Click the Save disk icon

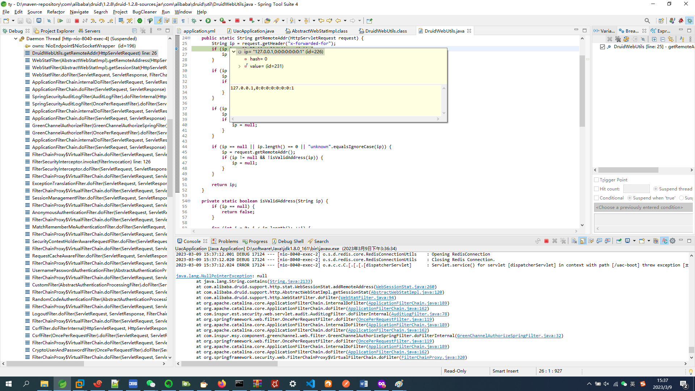21,21
